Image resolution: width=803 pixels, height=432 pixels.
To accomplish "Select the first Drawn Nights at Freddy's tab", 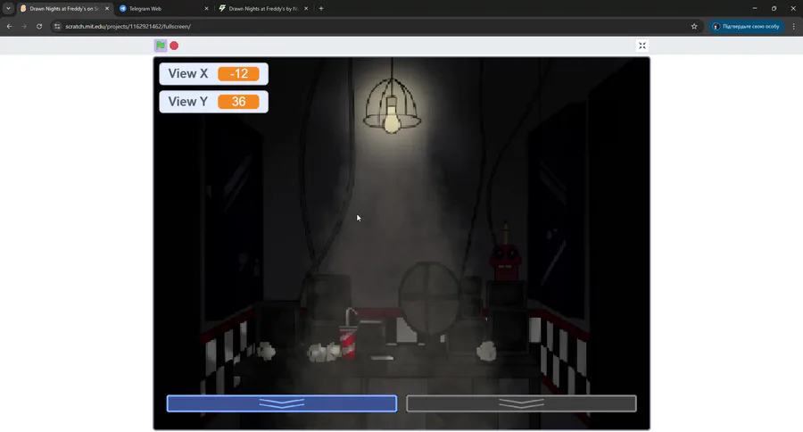I will 64,9.
